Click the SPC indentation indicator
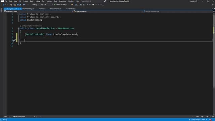The width and height of the screenshot is (215, 121). [207, 117]
